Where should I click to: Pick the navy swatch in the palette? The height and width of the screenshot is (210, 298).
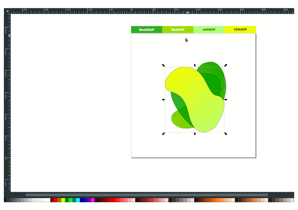[82, 200]
